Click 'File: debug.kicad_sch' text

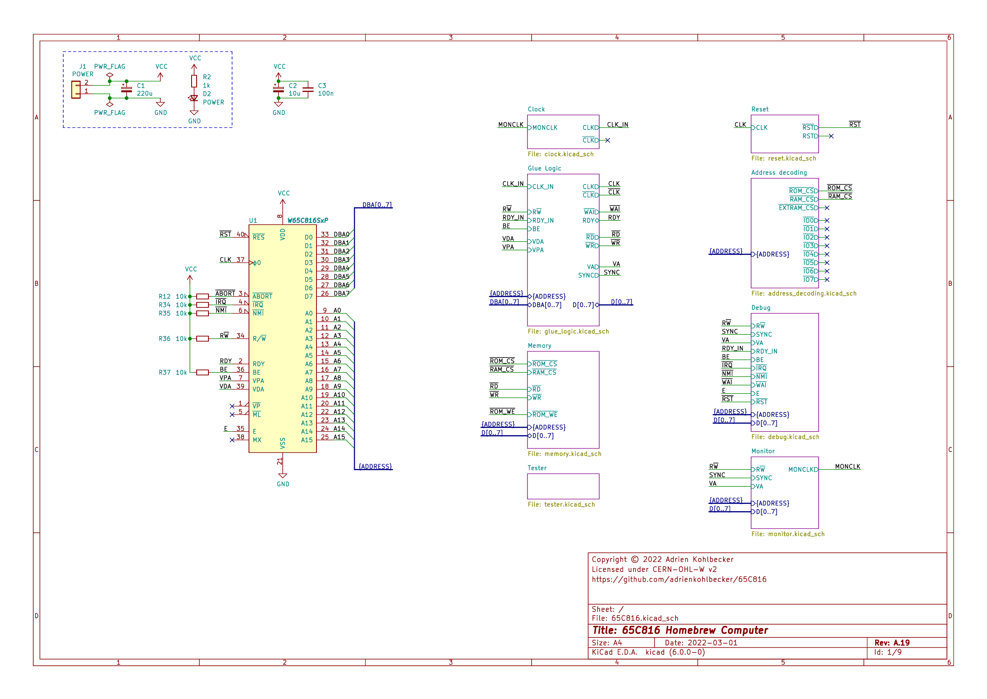coord(785,437)
